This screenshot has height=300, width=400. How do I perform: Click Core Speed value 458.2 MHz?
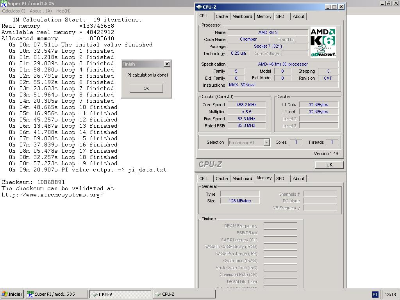point(246,105)
